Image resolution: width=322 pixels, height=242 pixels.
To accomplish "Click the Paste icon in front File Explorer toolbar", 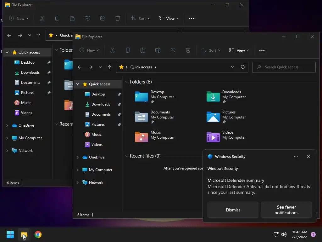I will pos(143,50).
